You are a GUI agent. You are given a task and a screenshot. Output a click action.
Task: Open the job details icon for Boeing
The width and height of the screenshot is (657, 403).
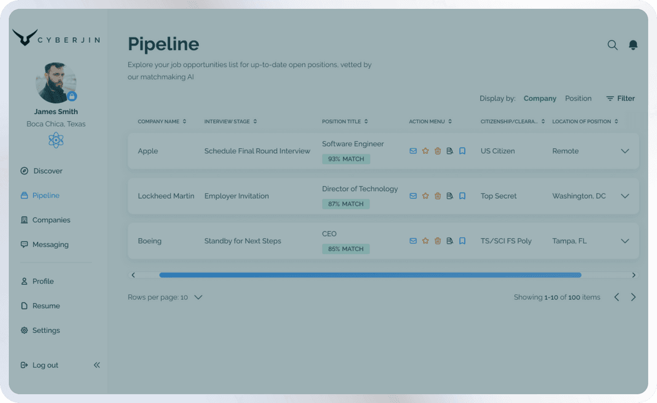pyautogui.click(x=449, y=241)
